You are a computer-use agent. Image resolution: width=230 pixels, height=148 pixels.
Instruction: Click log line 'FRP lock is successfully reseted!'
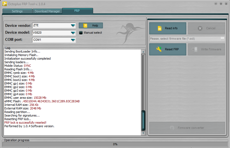click(x=25, y=123)
